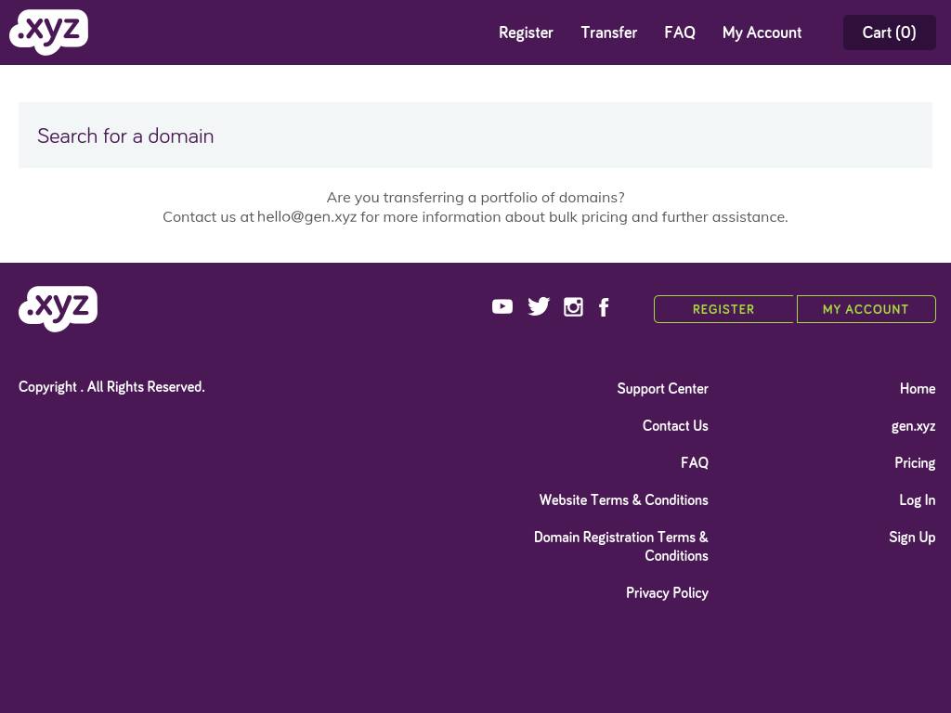Viewport: 951px width, 713px height.
Task: Open the Cart (0) button
Action: 889,32
